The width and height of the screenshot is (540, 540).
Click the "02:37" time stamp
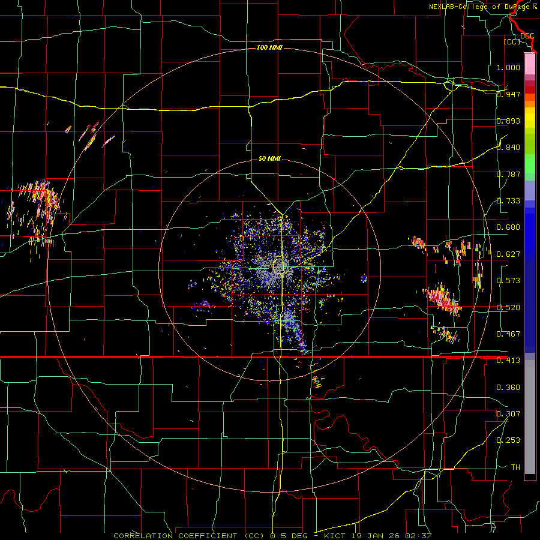[418, 536]
